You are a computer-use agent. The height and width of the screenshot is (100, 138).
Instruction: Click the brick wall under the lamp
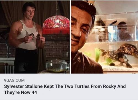57,47
